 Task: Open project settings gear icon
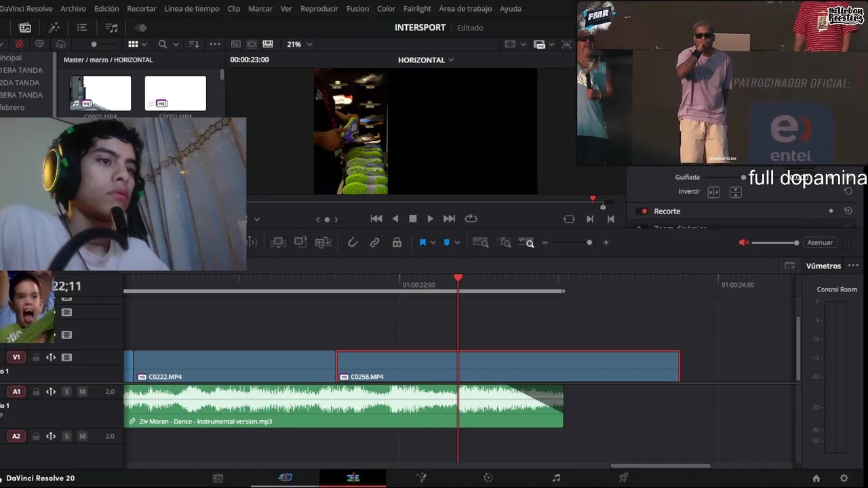844,479
